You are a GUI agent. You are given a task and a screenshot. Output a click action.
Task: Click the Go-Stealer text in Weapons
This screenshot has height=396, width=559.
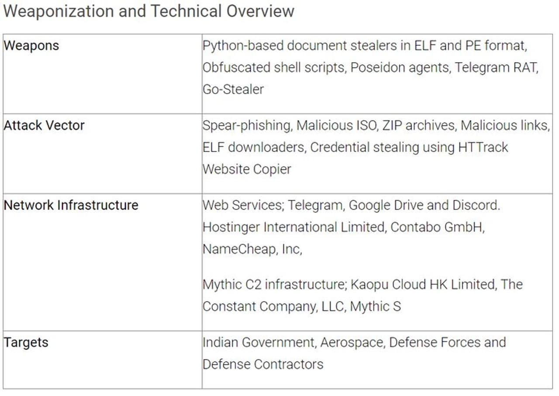(x=233, y=89)
